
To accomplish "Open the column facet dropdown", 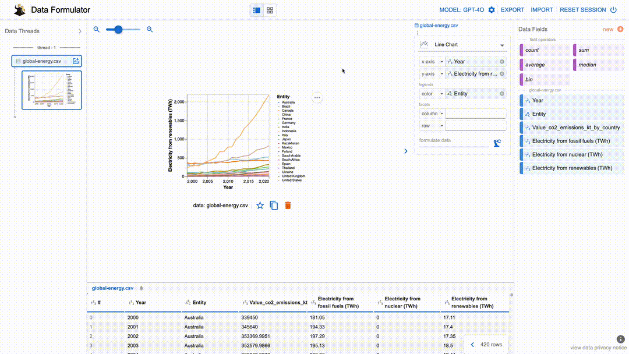I will (432, 114).
